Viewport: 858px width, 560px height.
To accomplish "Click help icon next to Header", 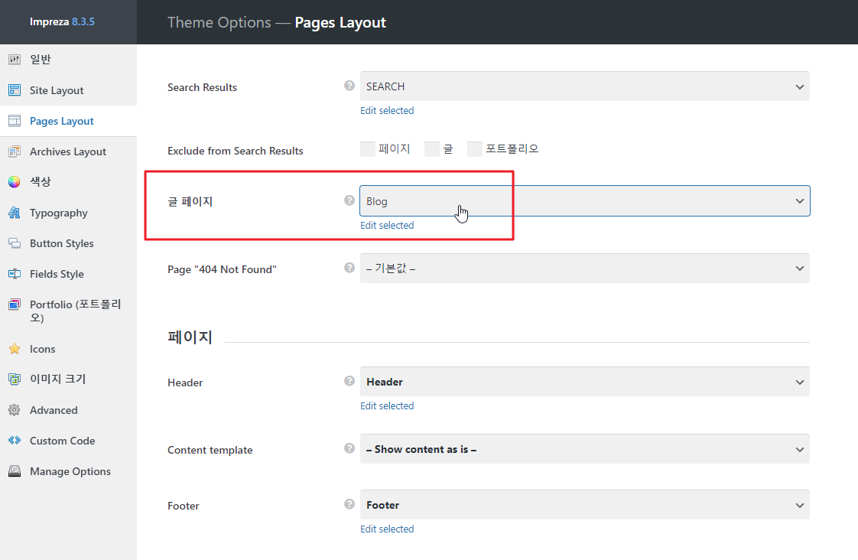I will (349, 381).
